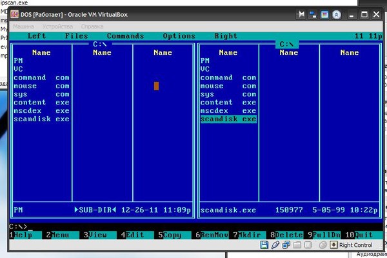
Task: Select command com in right panel
Action: [x=228, y=77]
